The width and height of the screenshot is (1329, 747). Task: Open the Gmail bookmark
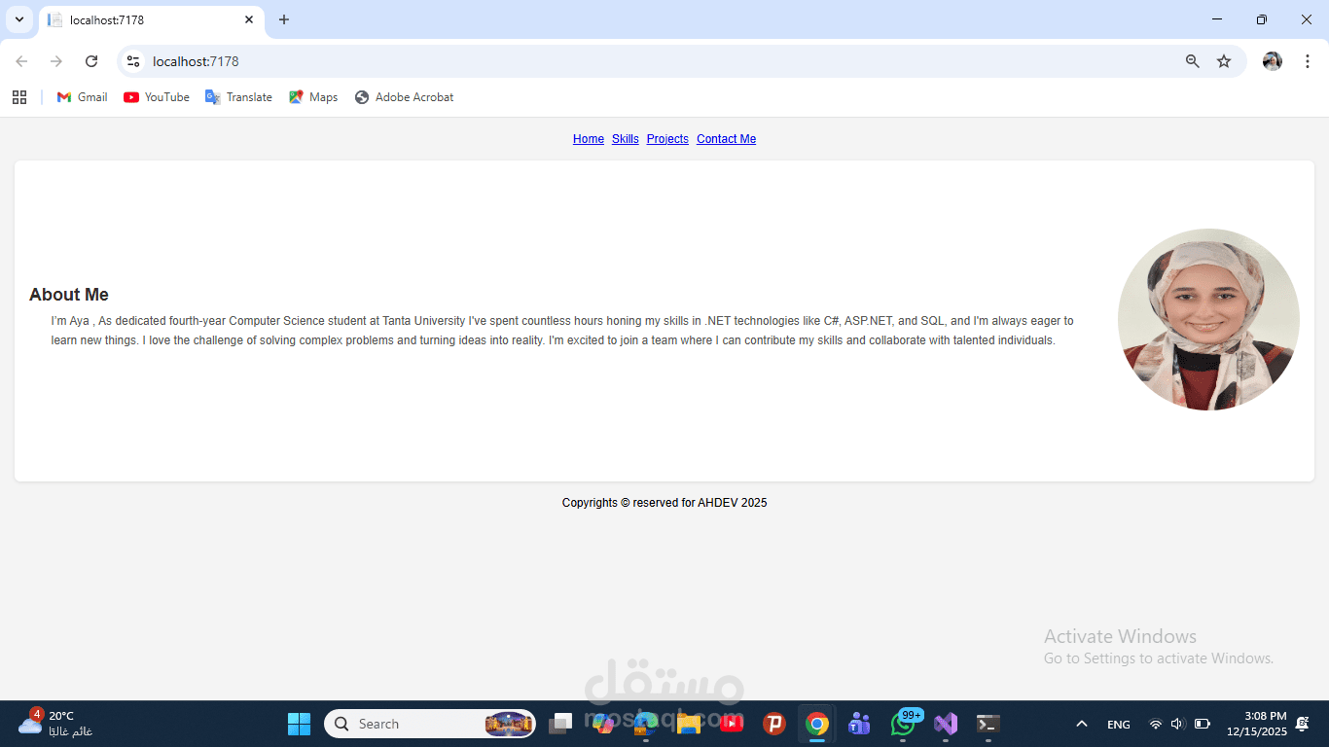(x=83, y=97)
